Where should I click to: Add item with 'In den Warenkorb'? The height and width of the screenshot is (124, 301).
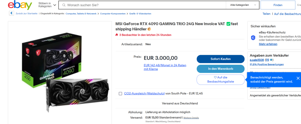click(x=221, y=69)
